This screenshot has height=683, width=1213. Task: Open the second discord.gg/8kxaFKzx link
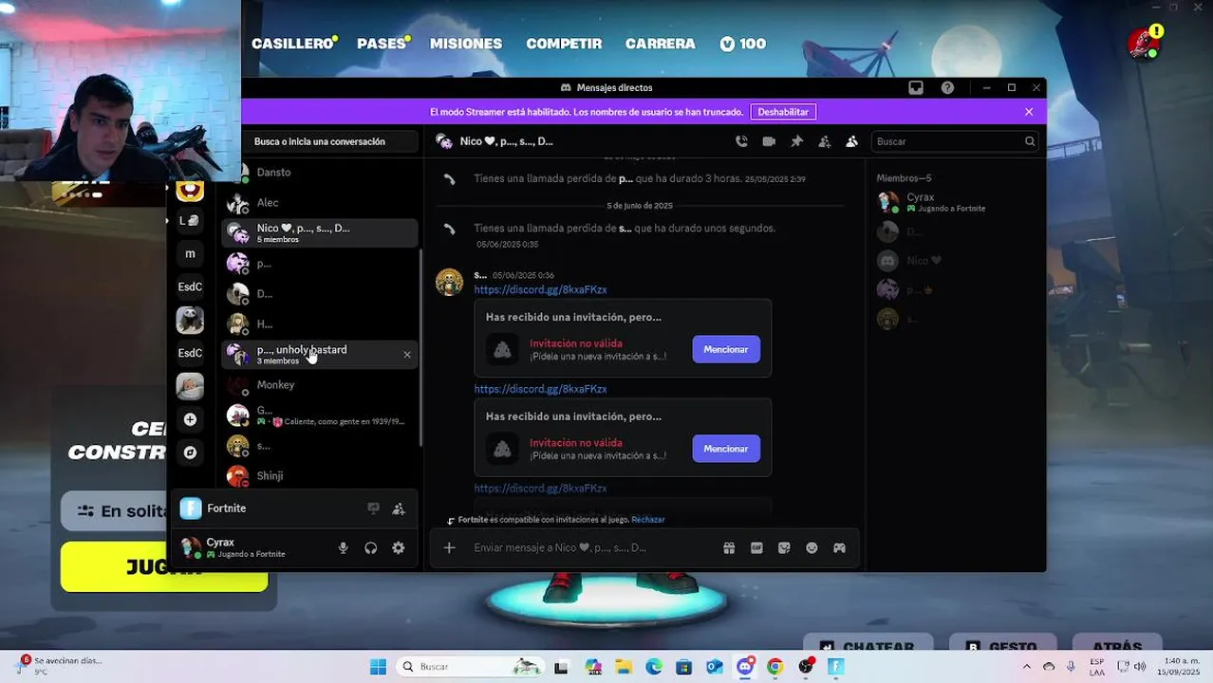click(540, 389)
